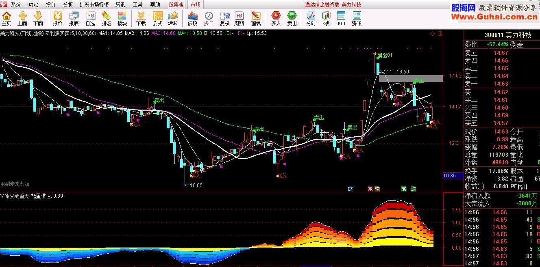Click the red app logo icon
The width and height of the screenshot is (540, 267).
tap(4, 4)
